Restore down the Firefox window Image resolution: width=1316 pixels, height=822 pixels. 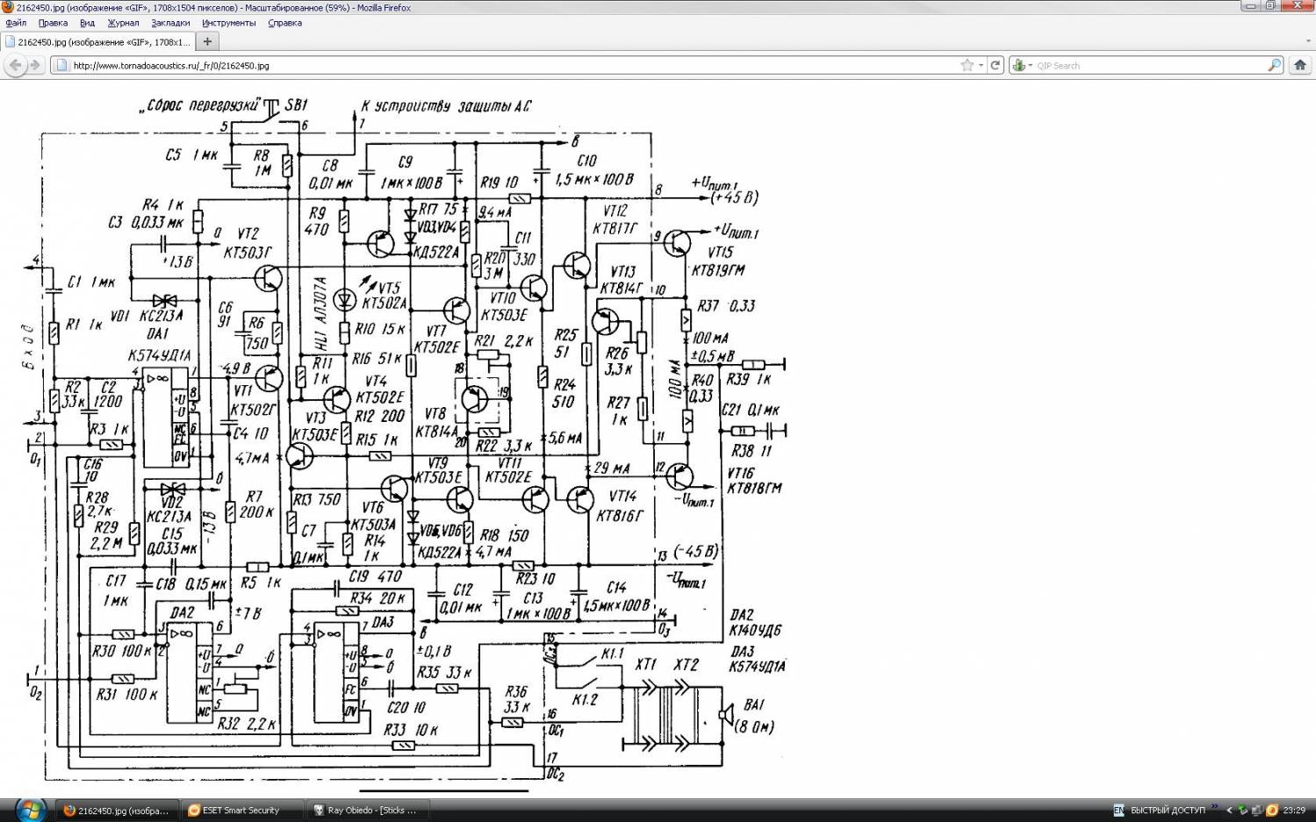[x=1269, y=5]
